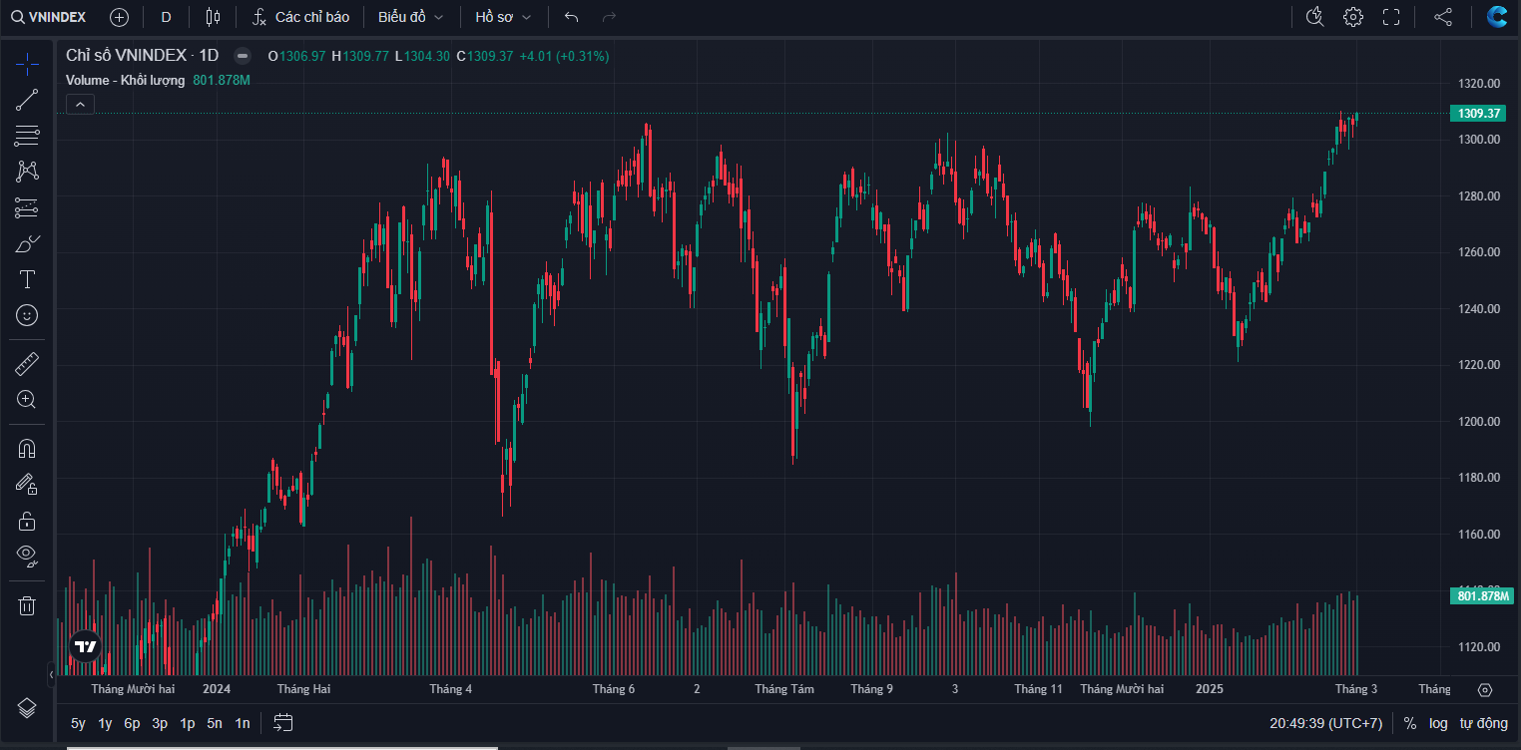This screenshot has height=750, width=1521.
Task: Select the text annotation tool
Action: click(x=27, y=279)
